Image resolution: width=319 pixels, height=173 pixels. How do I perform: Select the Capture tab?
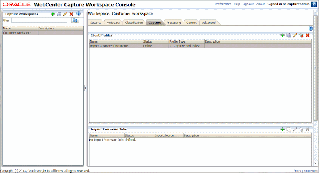[155, 23]
